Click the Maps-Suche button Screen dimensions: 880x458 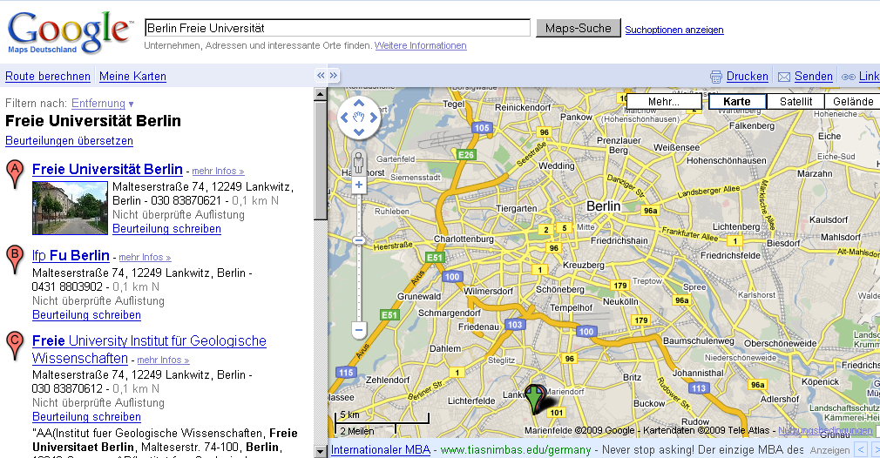pyautogui.click(x=578, y=28)
